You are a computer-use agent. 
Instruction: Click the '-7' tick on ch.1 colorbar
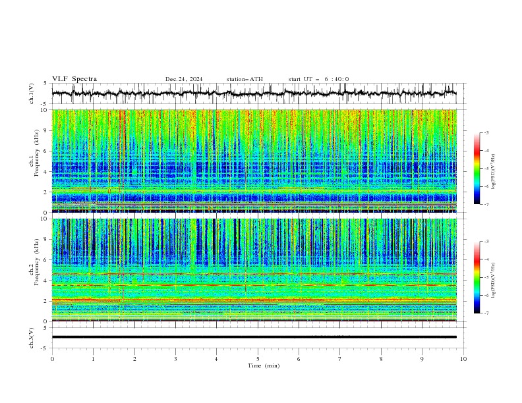[x=486, y=204]
